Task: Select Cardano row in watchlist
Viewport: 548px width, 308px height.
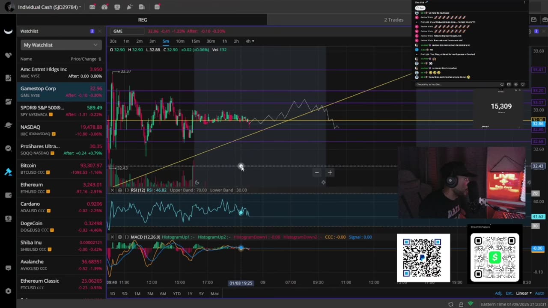Action: pyautogui.click(x=61, y=207)
